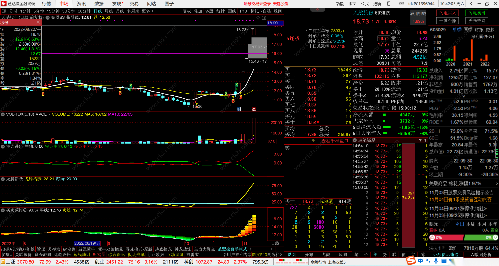Click the 上证 index icon in status bar

3,262
